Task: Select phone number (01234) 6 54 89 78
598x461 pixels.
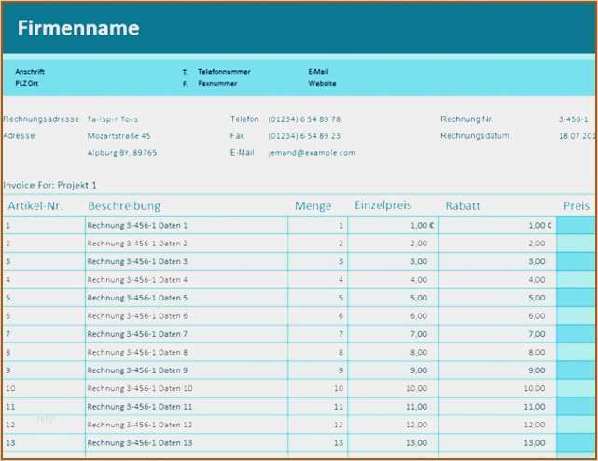Action: click(304, 119)
